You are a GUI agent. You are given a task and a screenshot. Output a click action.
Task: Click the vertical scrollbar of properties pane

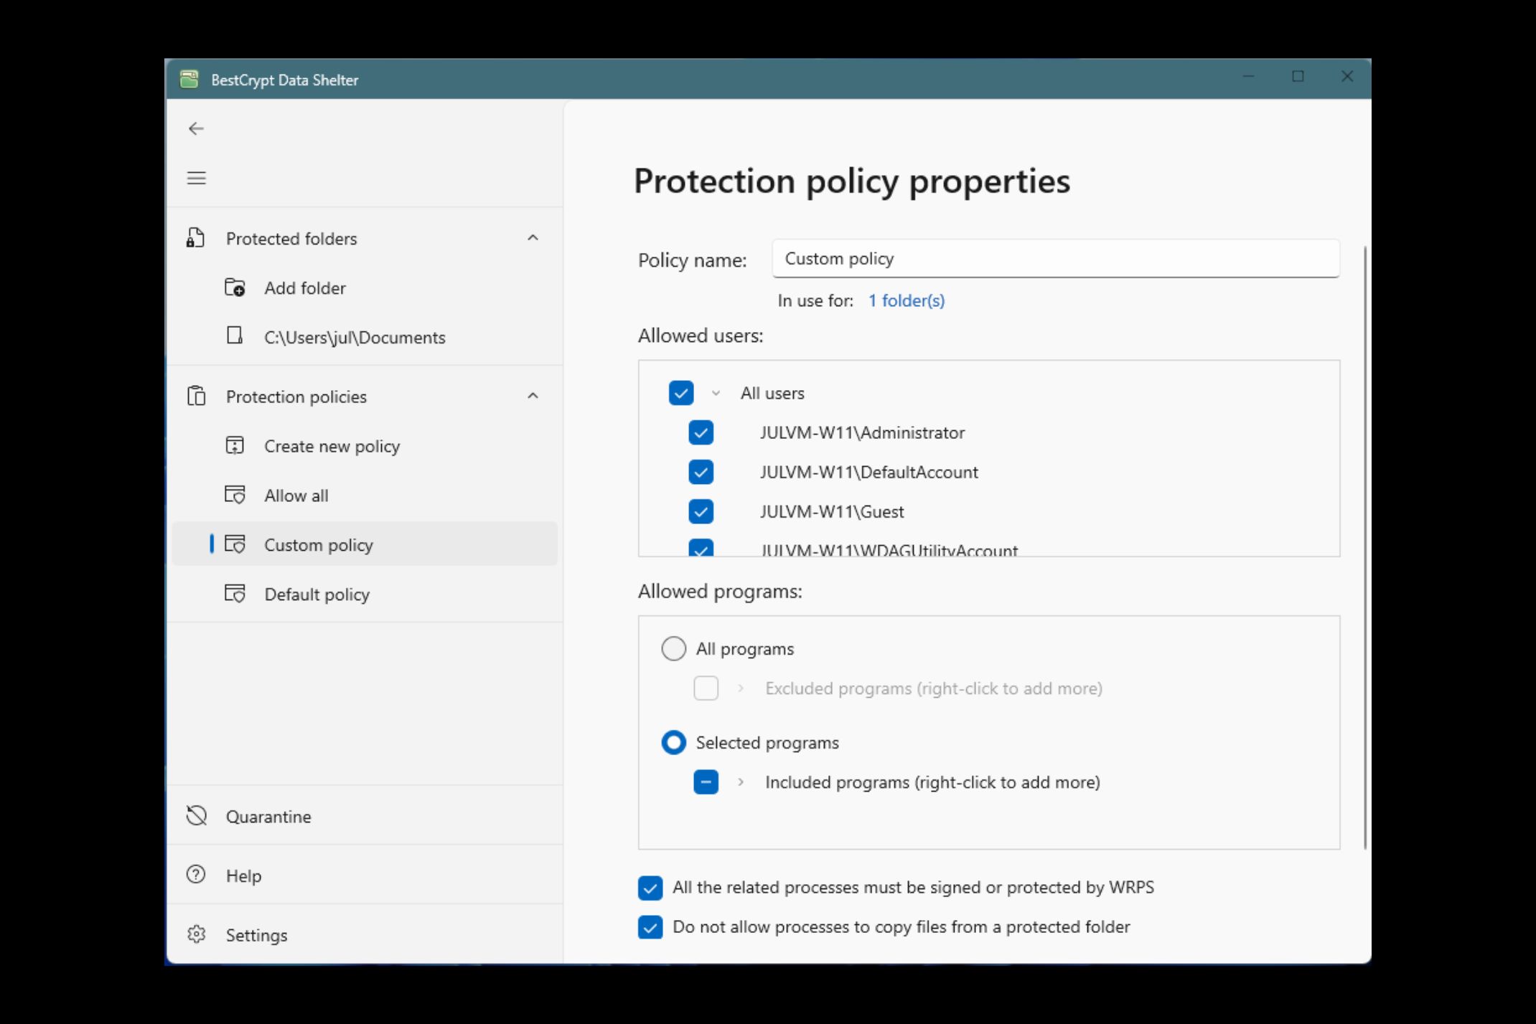pyautogui.click(x=1364, y=547)
